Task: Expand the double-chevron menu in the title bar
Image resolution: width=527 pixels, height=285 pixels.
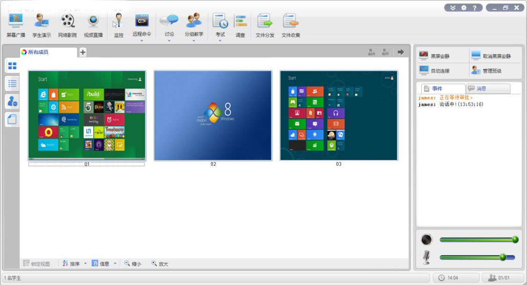Action: tap(453, 8)
